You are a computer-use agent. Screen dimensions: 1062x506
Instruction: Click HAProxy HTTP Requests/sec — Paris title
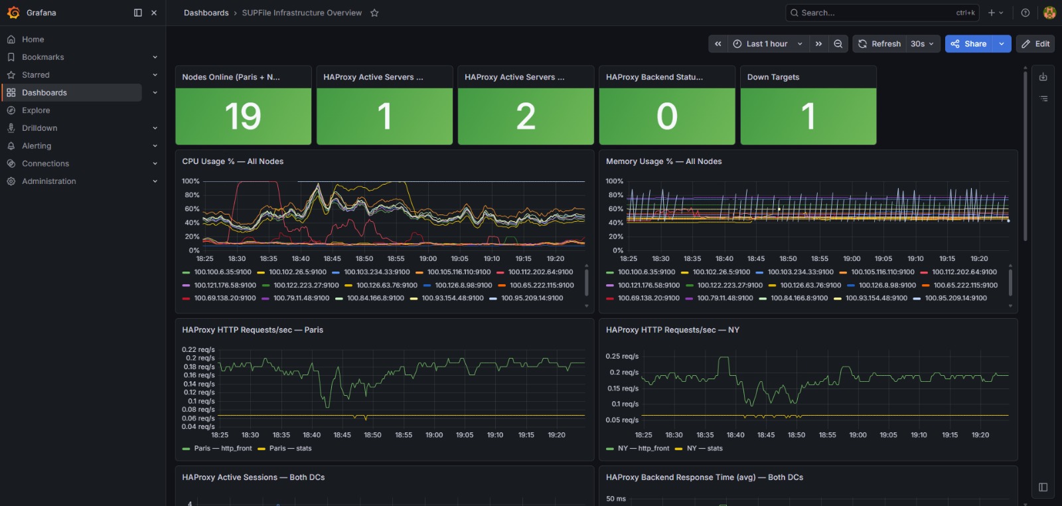[x=253, y=330]
